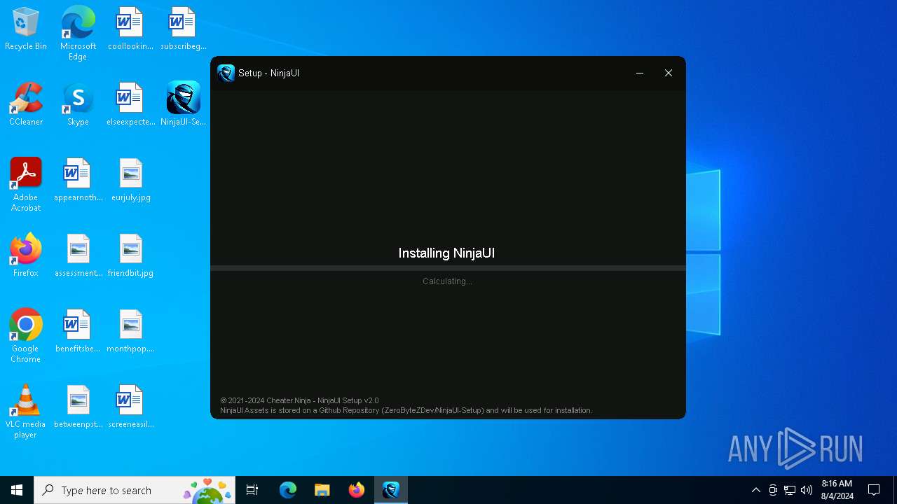Open the Windows Start menu

17,490
